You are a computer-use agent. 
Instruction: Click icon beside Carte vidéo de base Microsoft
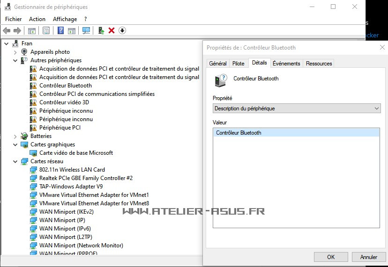coord(33,153)
